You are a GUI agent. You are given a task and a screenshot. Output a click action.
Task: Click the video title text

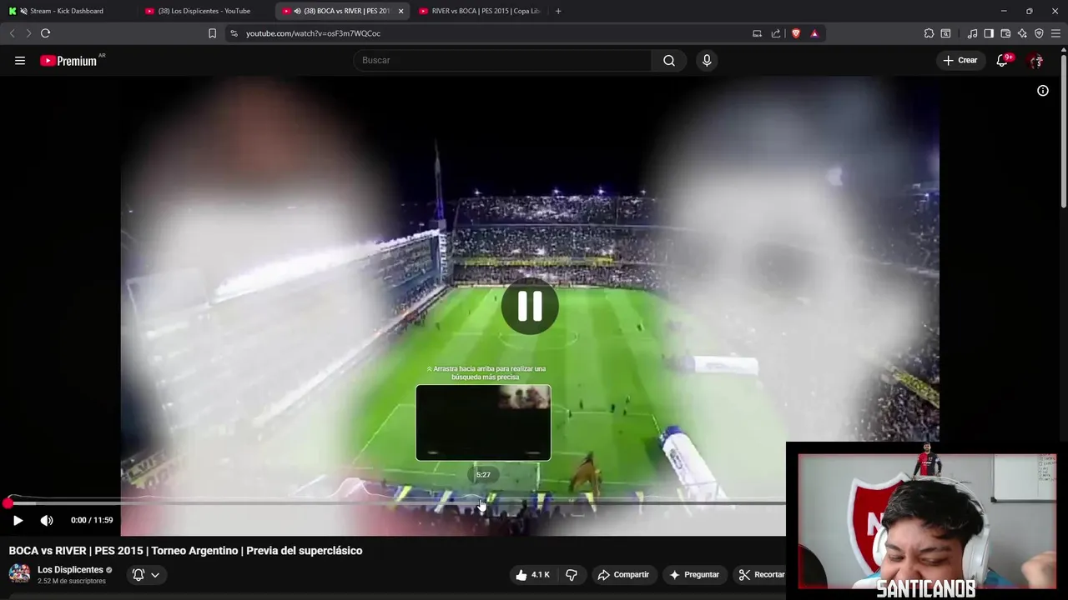coord(185,551)
